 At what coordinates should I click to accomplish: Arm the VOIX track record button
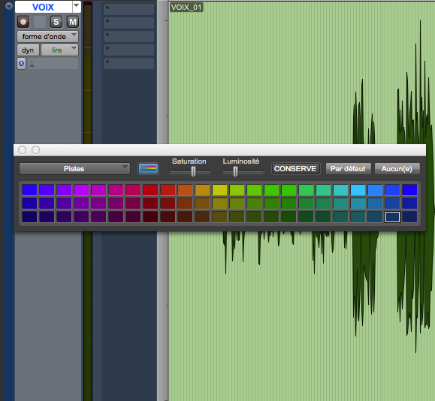pos(23,22)
